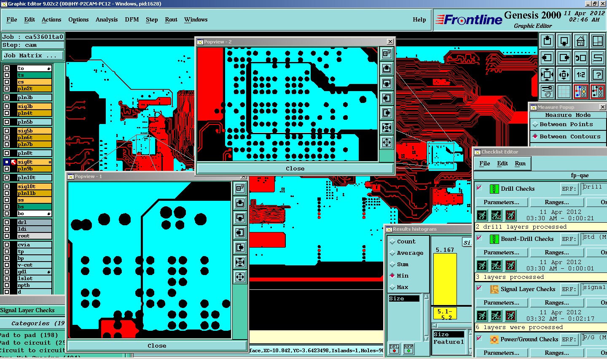Select 'Pad to pad (198)' category
This screenshot has width=607, height=359.
point(29,335)
